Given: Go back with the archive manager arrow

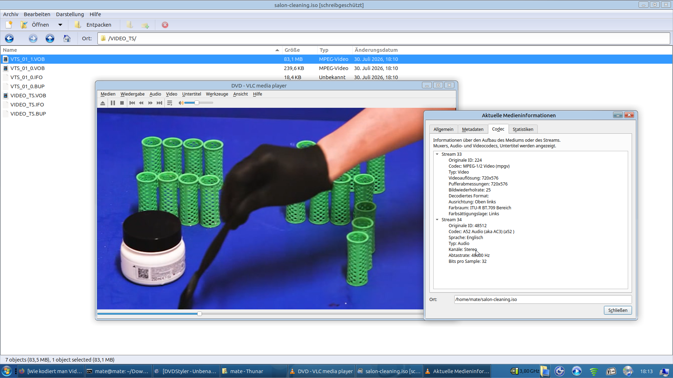Looking at the screenshot, I should coord(9,38).
